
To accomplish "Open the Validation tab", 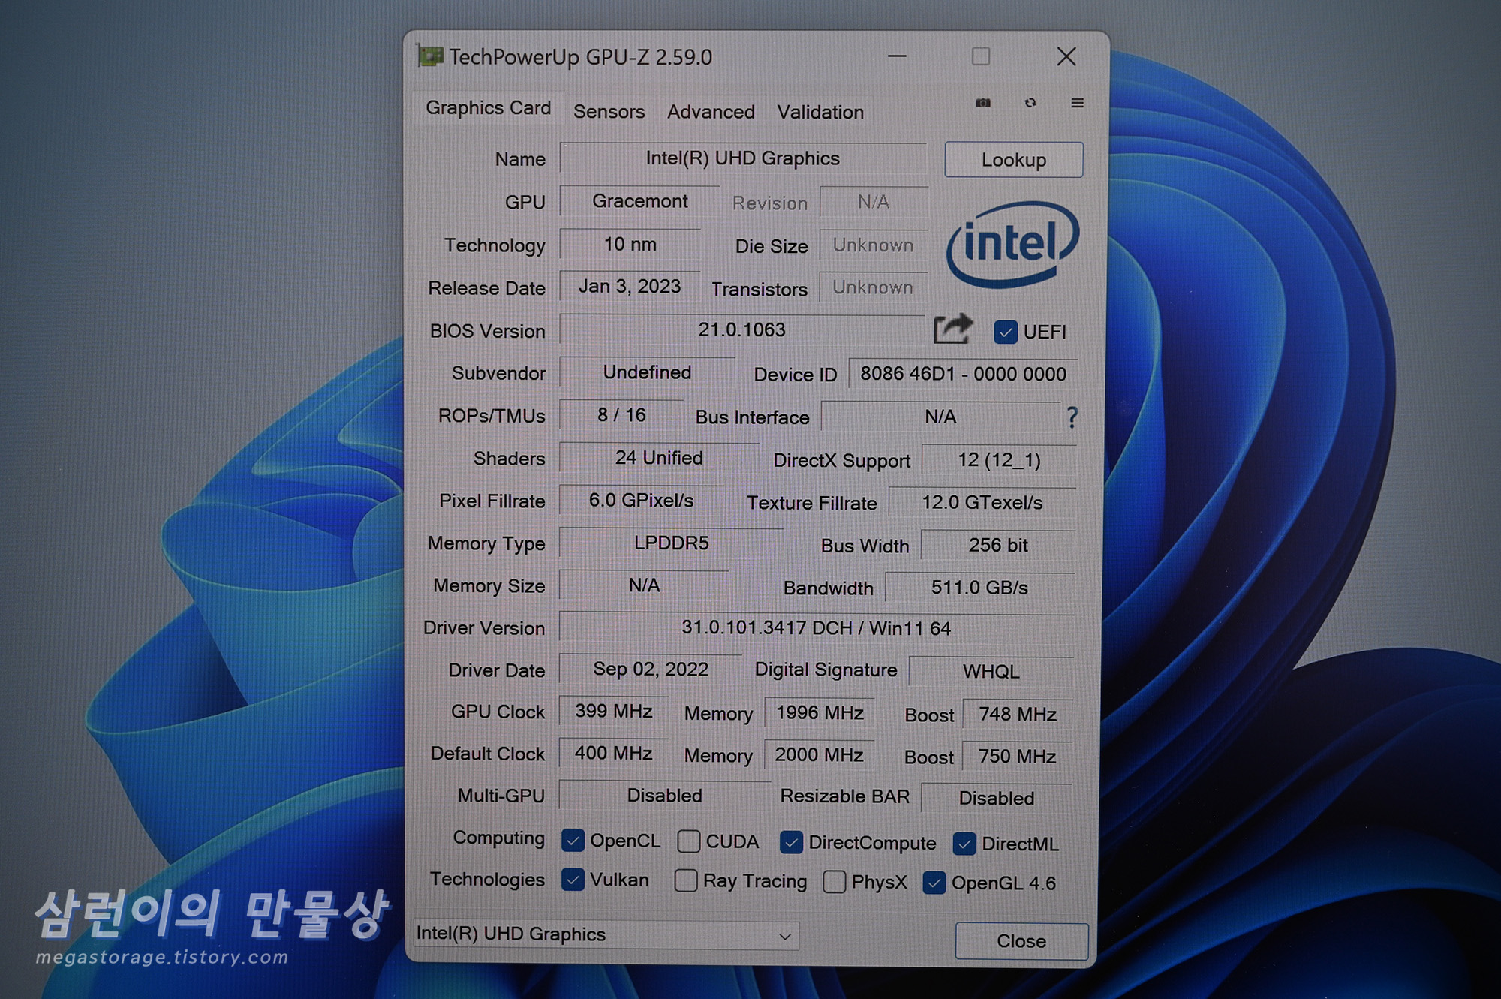I will [x=820, y=112].
